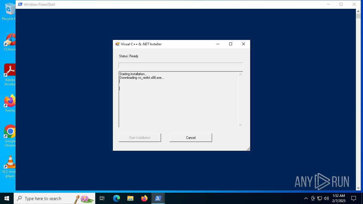Click the PowerShell window scroll up arrow

pyautogui.click(x=358, y=11)
